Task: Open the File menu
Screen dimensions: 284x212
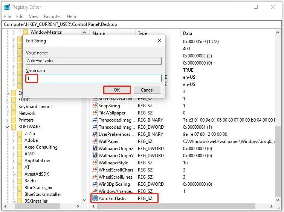Action: [8, 17]
